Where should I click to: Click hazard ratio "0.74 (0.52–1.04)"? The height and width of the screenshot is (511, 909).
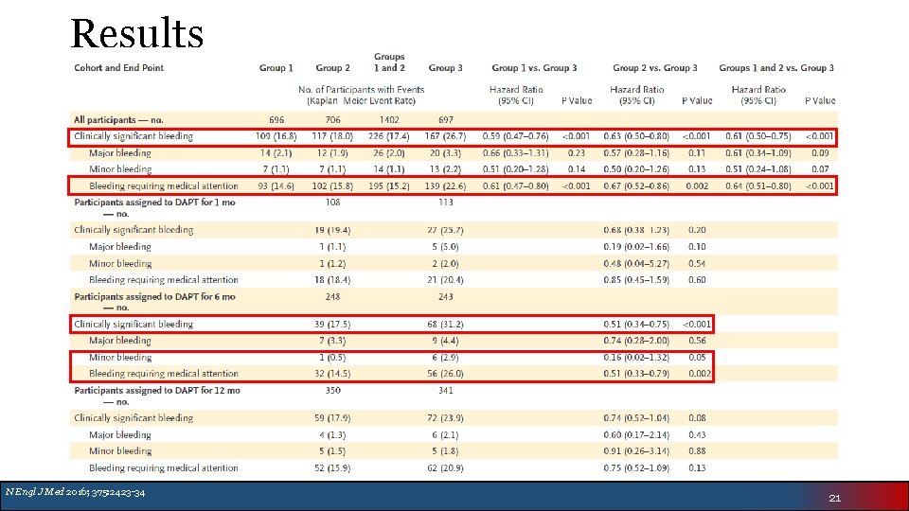click(x=636, y=418)
